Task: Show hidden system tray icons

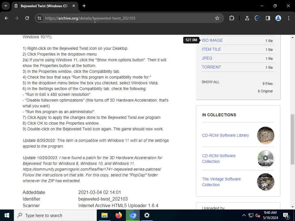Action: click(x=244, y=215)
